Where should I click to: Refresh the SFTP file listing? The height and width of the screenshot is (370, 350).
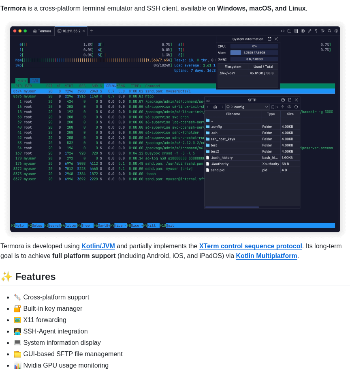pyautogui.click(x=296, y=107)
